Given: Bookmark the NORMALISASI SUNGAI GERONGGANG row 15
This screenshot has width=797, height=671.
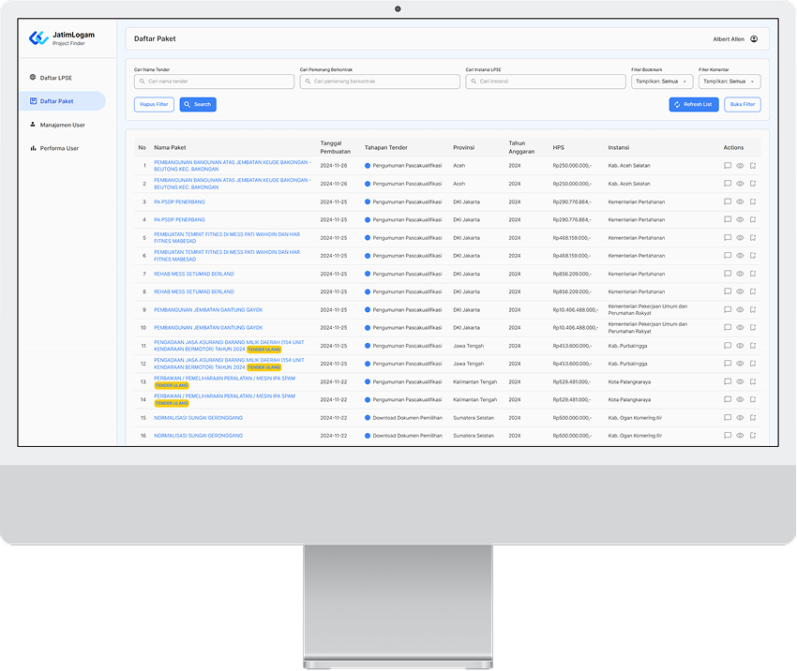Looking at the screenshot, I should point(752,418).
